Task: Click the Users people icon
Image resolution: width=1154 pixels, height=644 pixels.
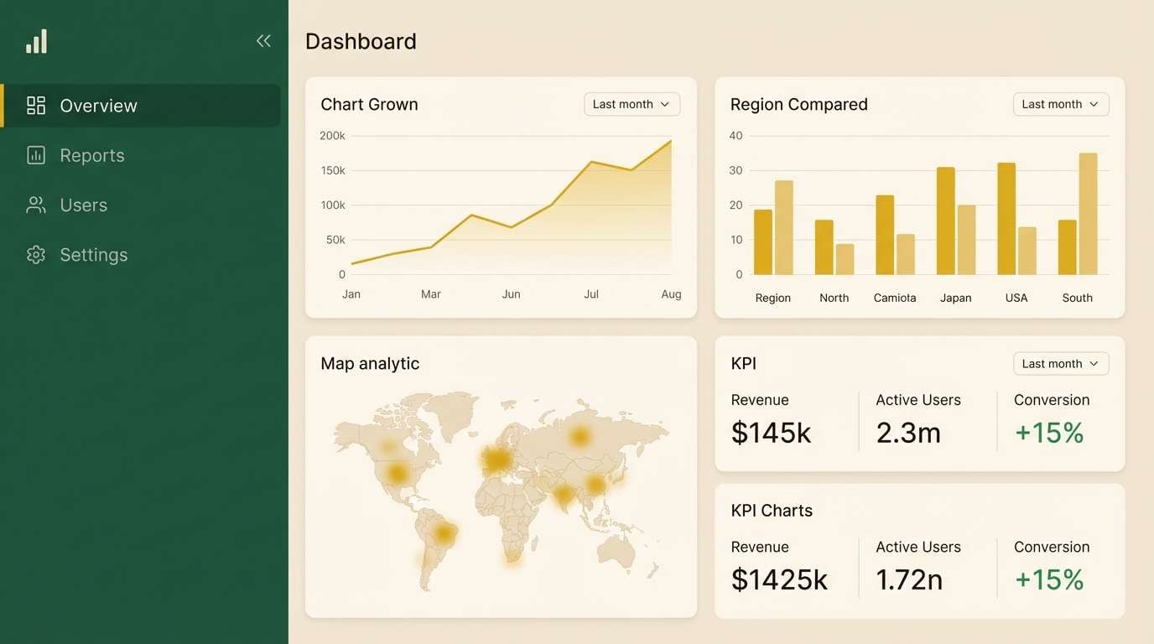Action: pyautogui.click(x=35, y=205)
